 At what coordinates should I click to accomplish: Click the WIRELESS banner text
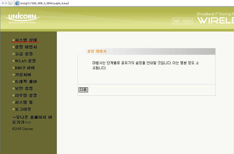tap(215, 20)
